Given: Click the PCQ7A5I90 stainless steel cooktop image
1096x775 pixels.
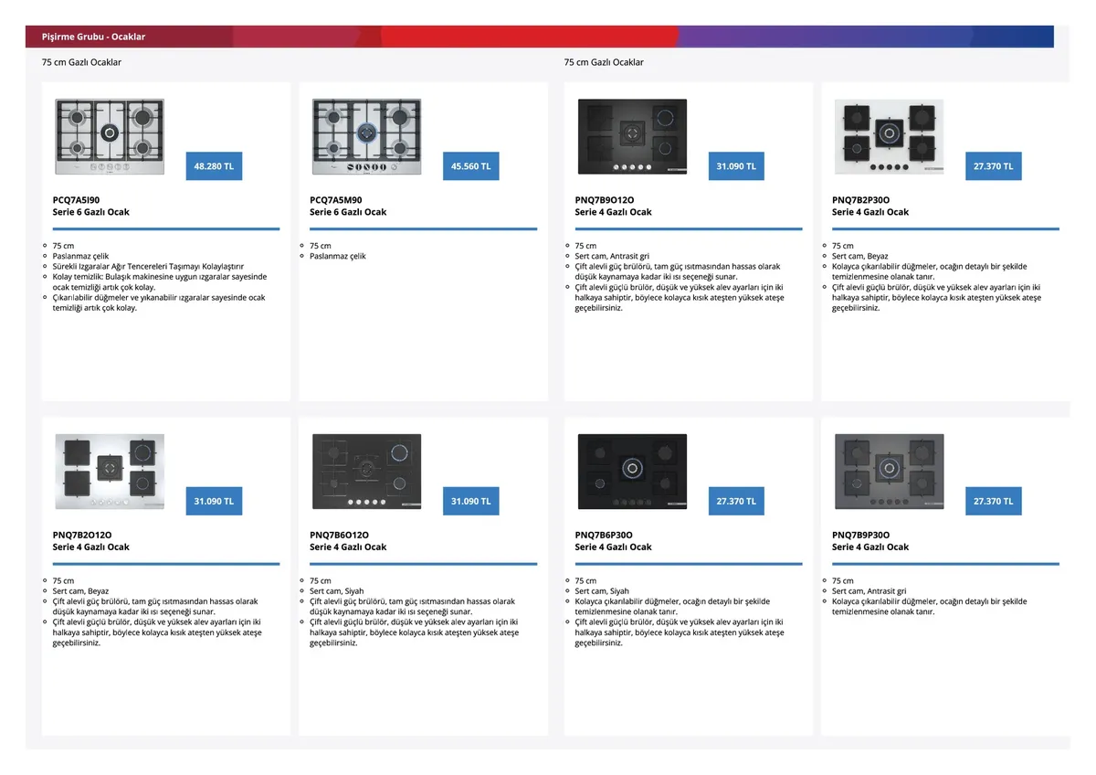Looking at the screenshot, I should (x=110, y=137).
